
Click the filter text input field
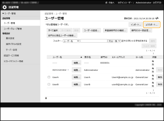coord(94,41)
